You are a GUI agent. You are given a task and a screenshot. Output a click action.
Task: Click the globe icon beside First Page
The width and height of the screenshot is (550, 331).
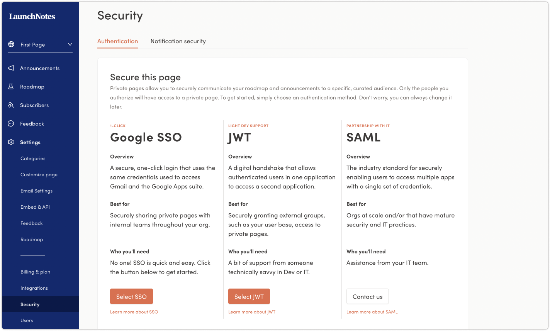(11, 44)
